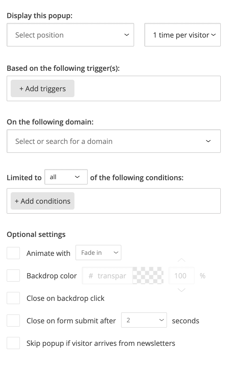Open the "all" conditions limiter dropdown
Viewport: 231px width, 365px height.
[66, 177]
